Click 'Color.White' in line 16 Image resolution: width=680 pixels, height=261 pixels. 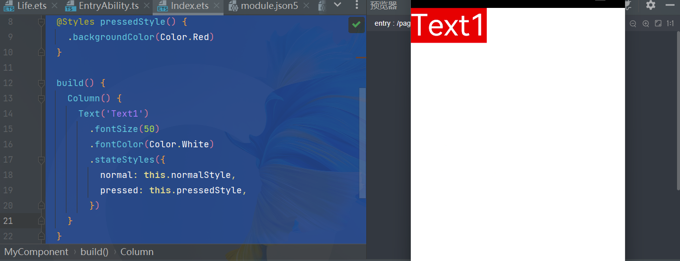point(179,144)
